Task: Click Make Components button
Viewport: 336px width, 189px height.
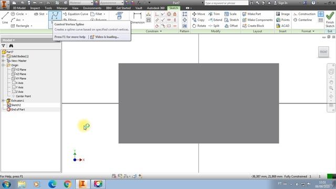Action: [258, 20]
